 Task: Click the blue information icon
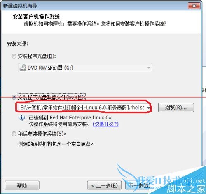tap(22, 118)
